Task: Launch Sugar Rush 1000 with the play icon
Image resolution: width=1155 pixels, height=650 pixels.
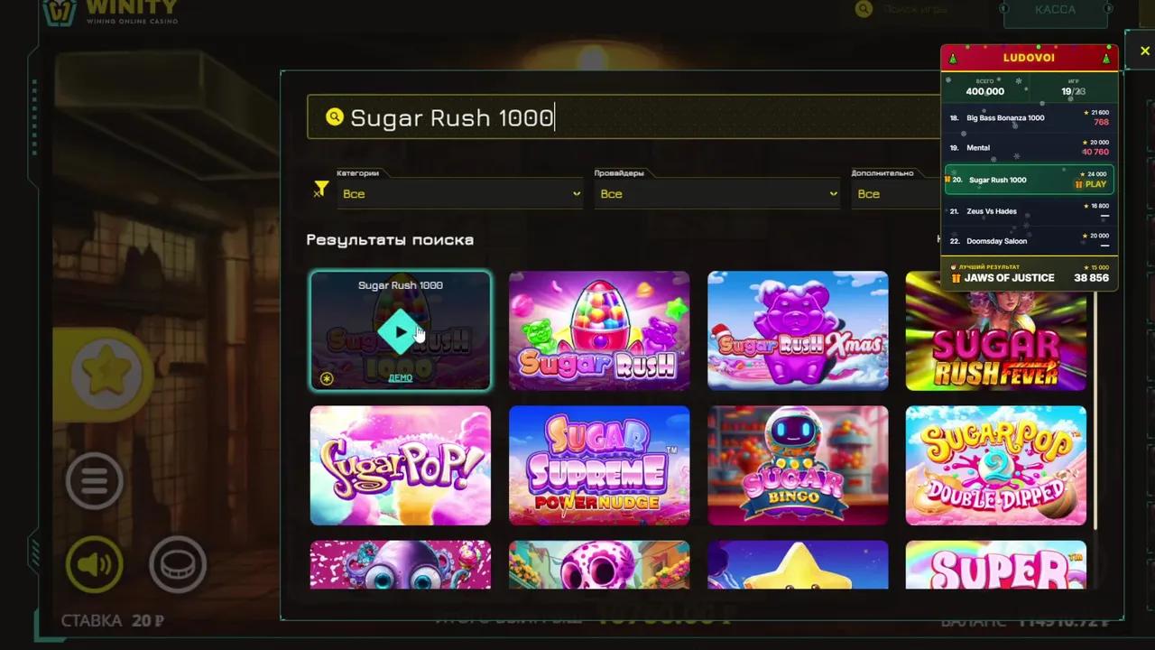Action: click(401, 332)
